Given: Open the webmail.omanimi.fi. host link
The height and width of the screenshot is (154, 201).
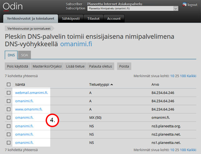Looking at the screenshot, I should (31, 93).
